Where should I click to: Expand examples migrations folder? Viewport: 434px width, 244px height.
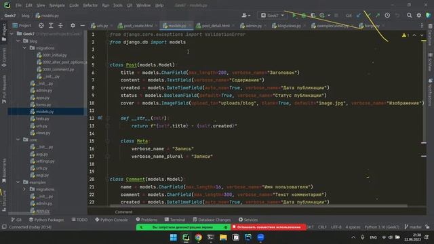[24, 189]
